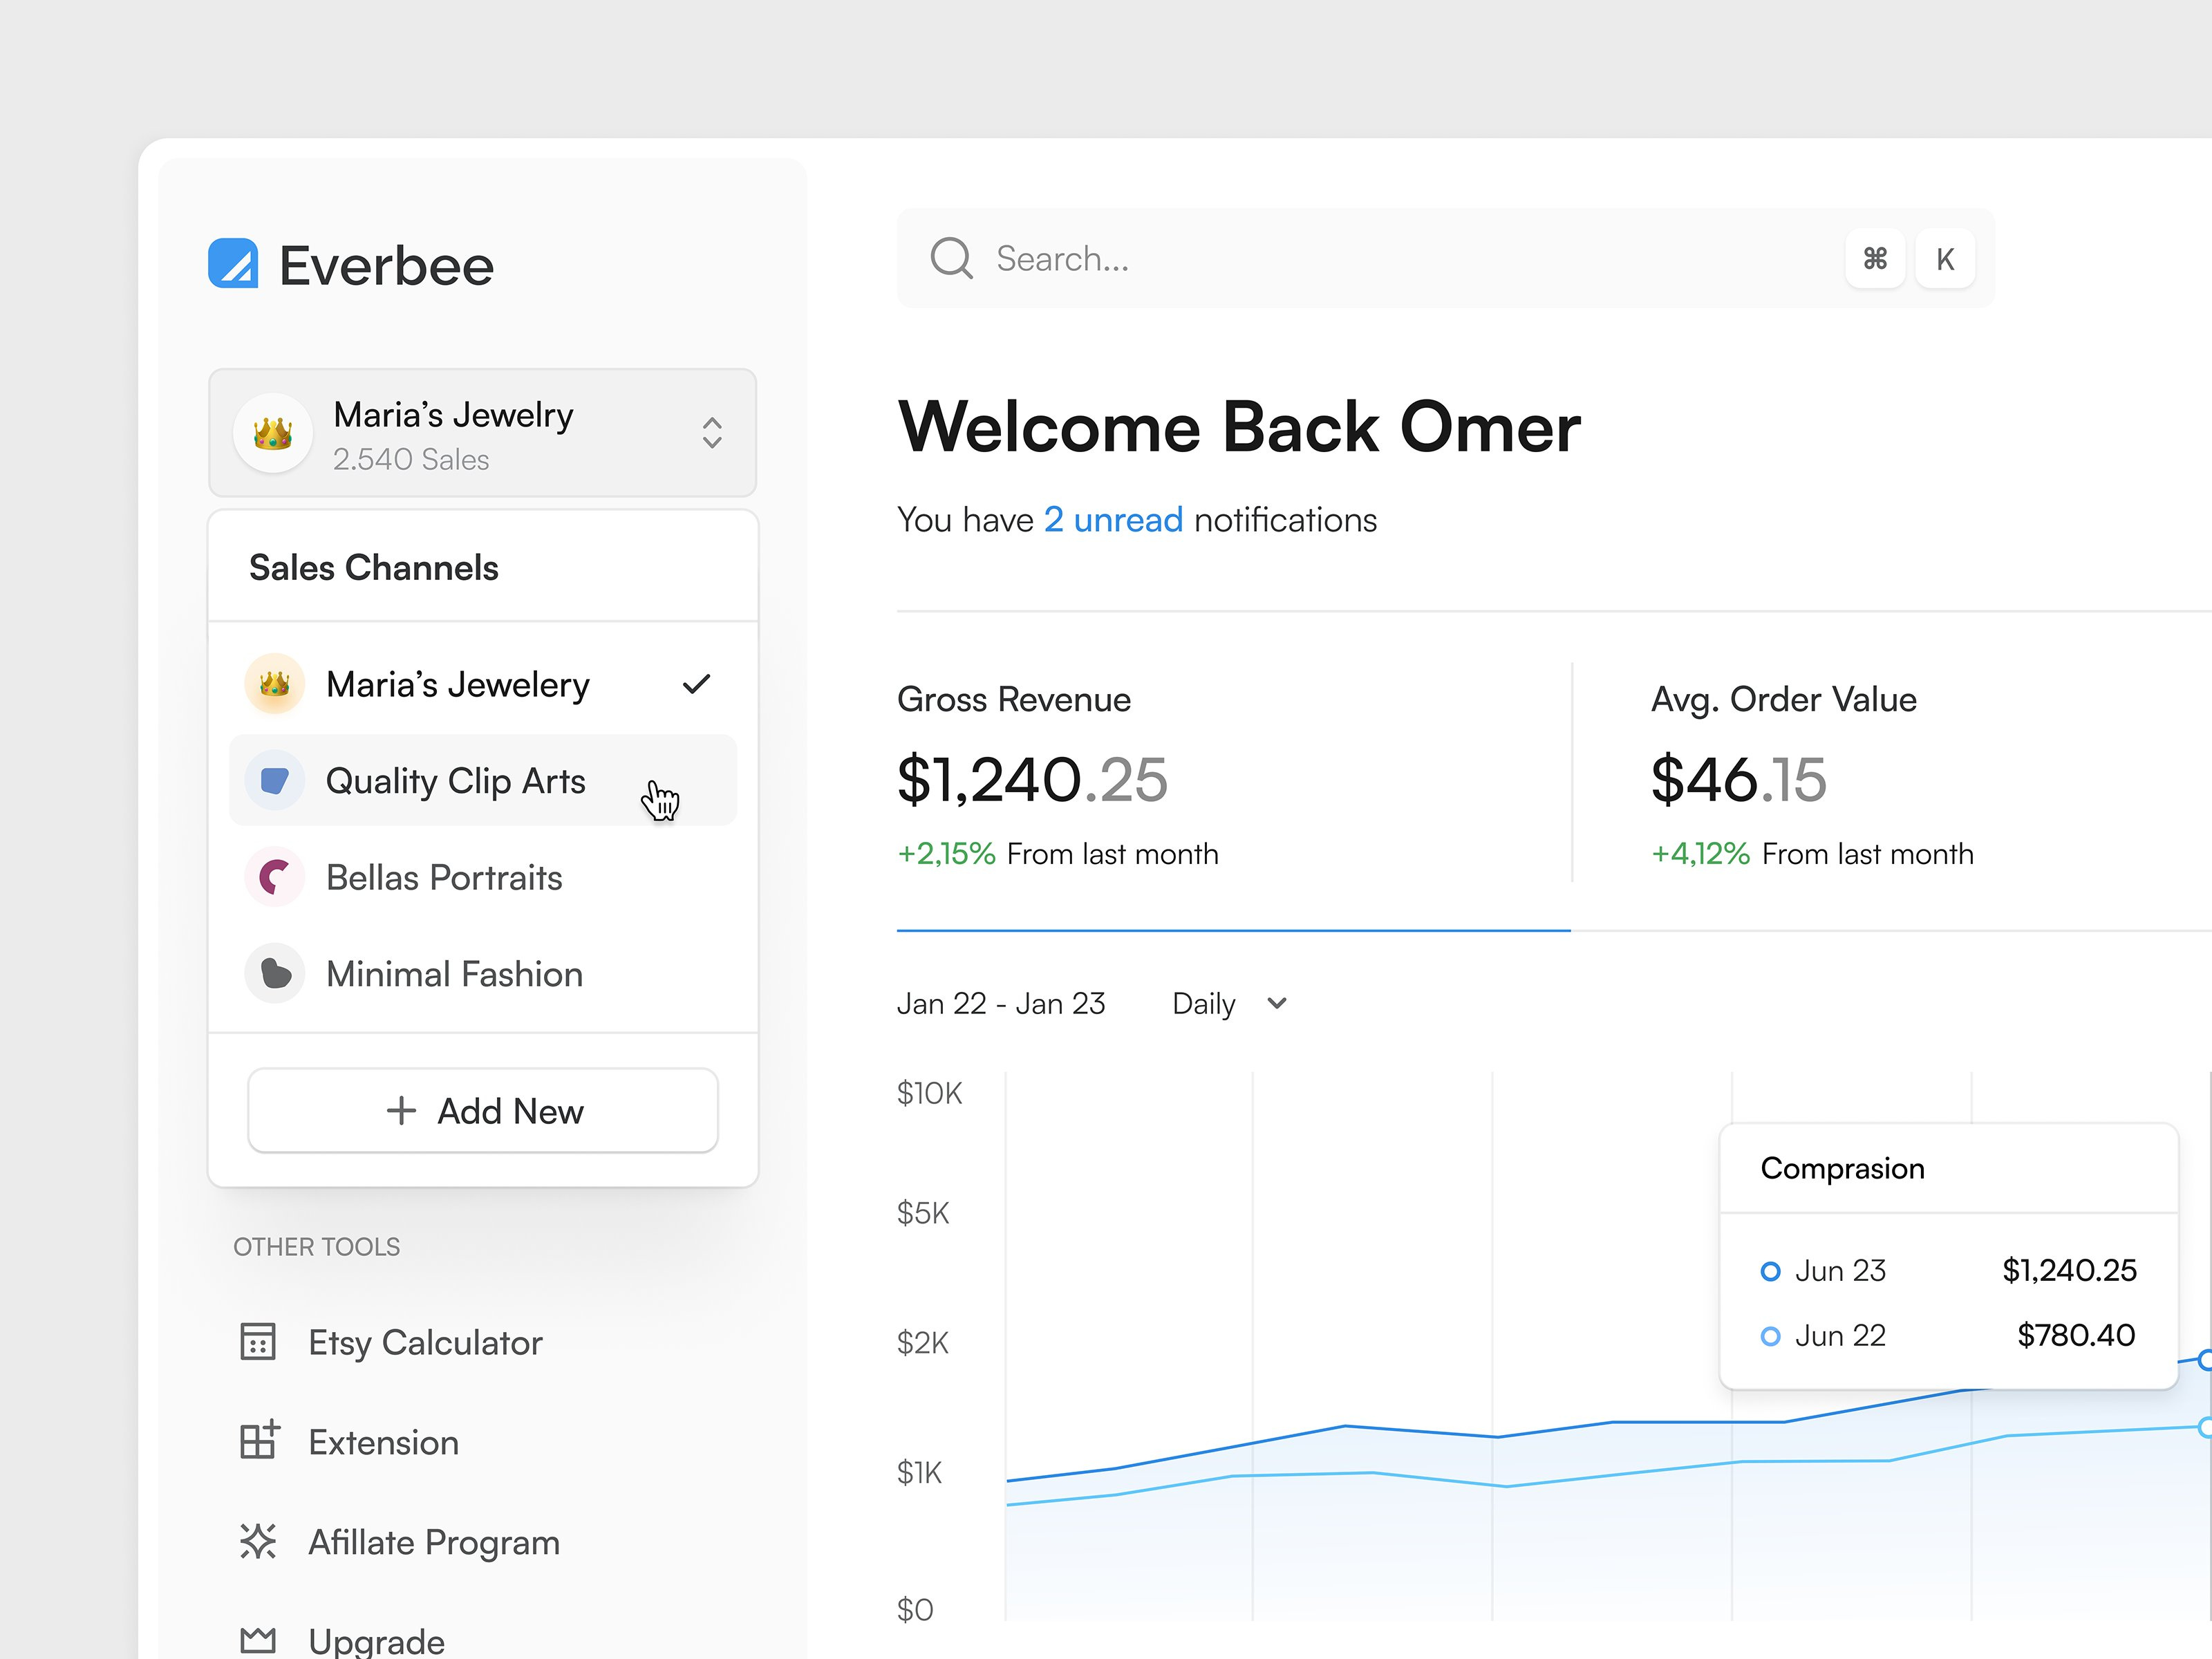
Task: Click the Minimal Fashion icon
Action: click(x=274, y=973)
